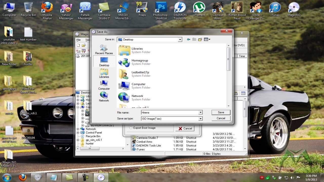Expand the Network node in MagicISO tree
Viewport: 324px width, 182px height.
78,129
